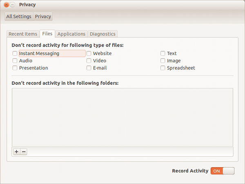Click the minus icon to remove a folder
This screenshot has width=245, height=184.
tap(24, 151)
